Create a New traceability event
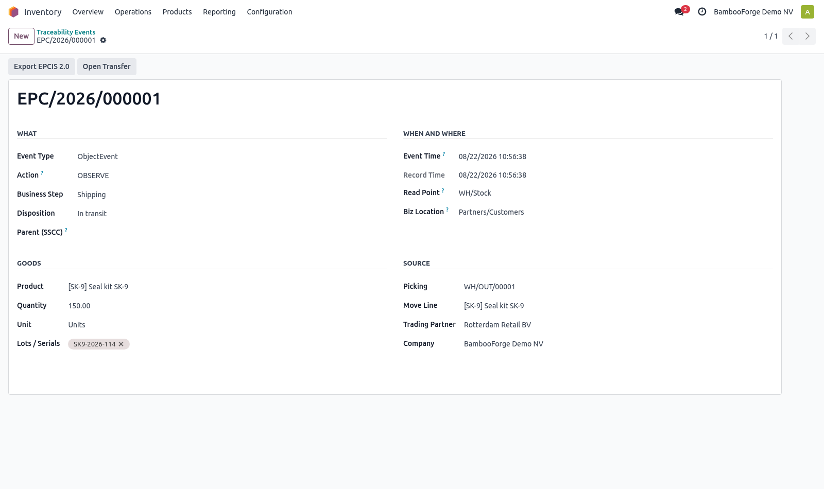824x489 pixels. [x=21, y=36]
